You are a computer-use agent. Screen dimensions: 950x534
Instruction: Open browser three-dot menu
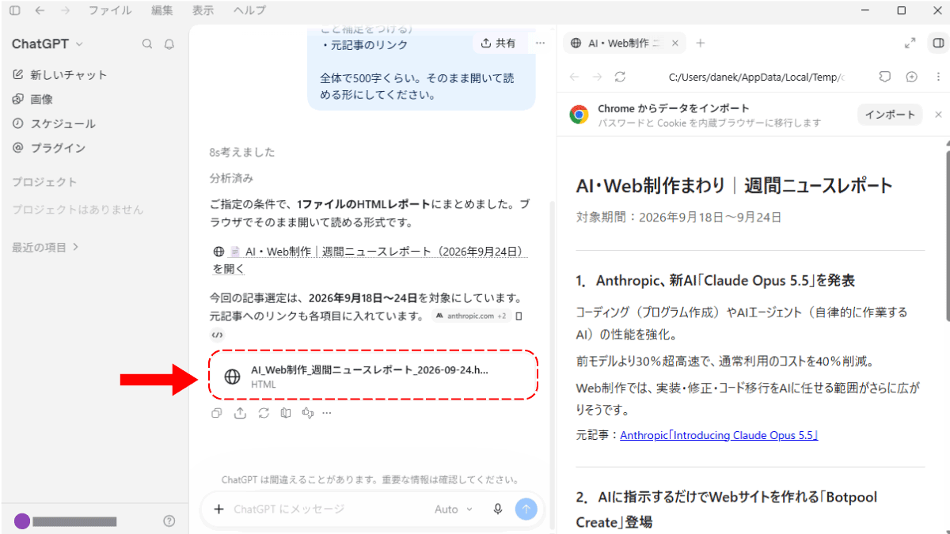coord(937,77)
